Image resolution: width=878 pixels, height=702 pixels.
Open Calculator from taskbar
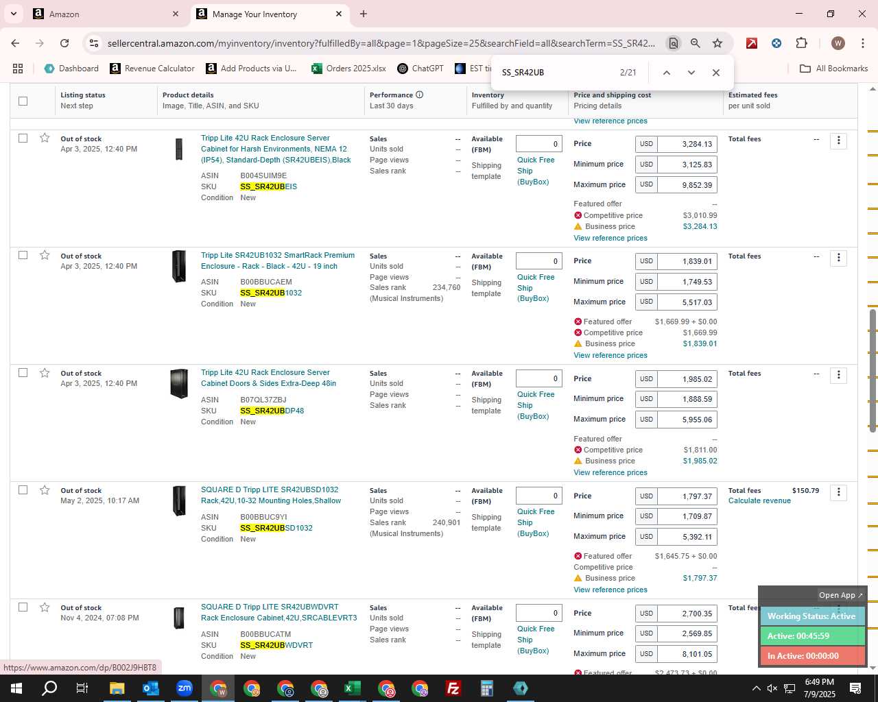point(486,688)
